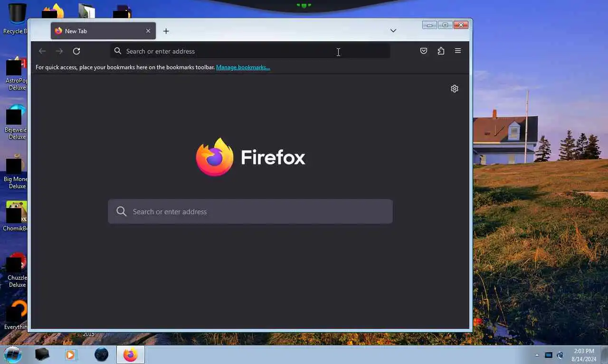
Task: Select the Chuzzle Deluxe desktop icon
Action: [x=17, y=271]
